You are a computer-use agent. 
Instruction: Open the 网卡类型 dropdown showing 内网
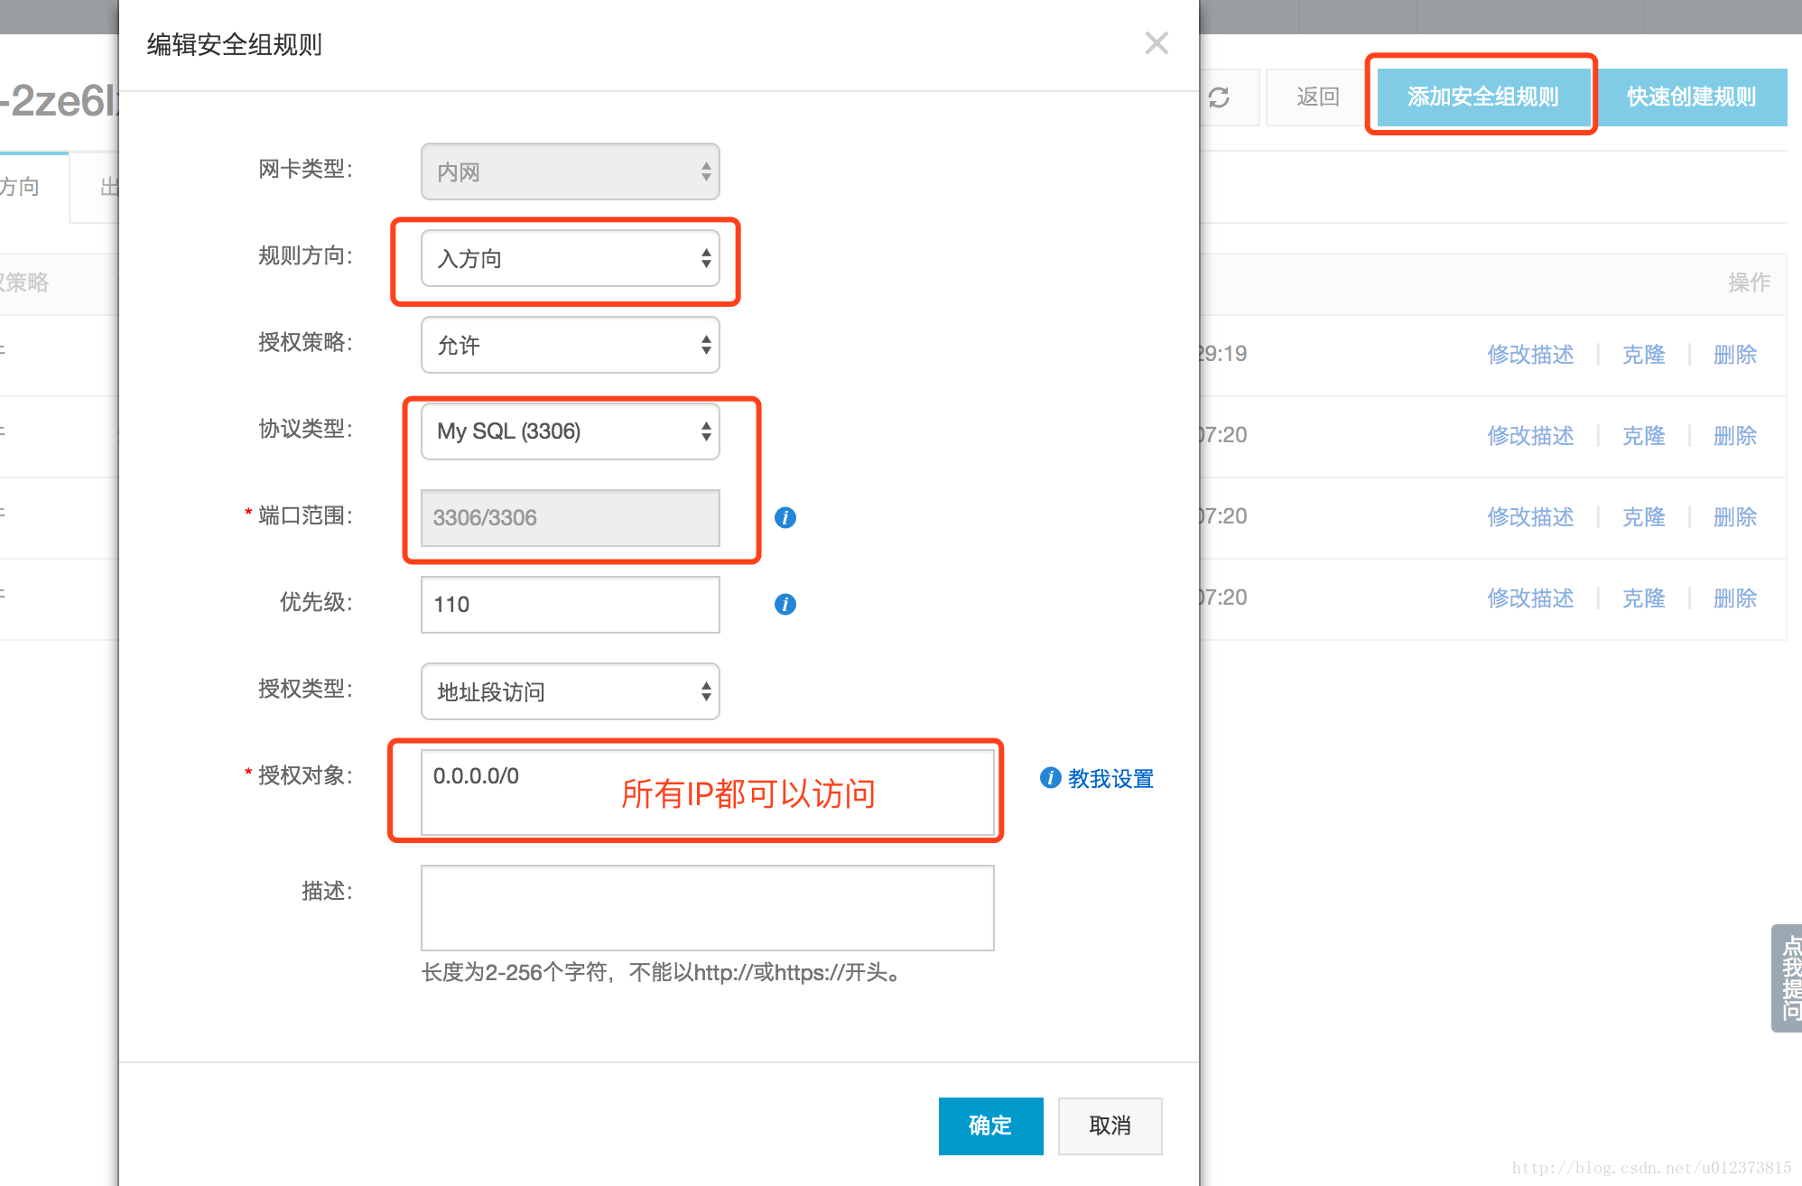(x=571, y=171)
